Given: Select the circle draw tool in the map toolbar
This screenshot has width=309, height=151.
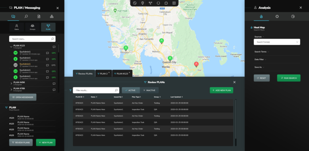Looking at the screenshot, I should click(158, 3).
